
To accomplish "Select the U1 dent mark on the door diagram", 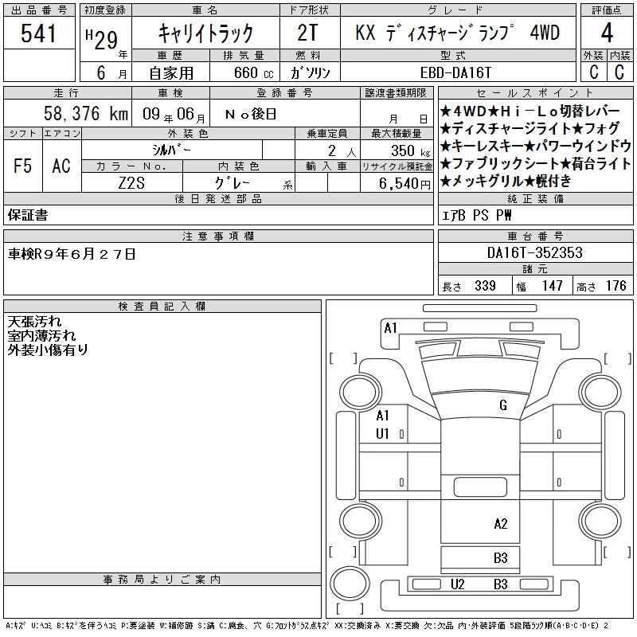I will [383, 434].
